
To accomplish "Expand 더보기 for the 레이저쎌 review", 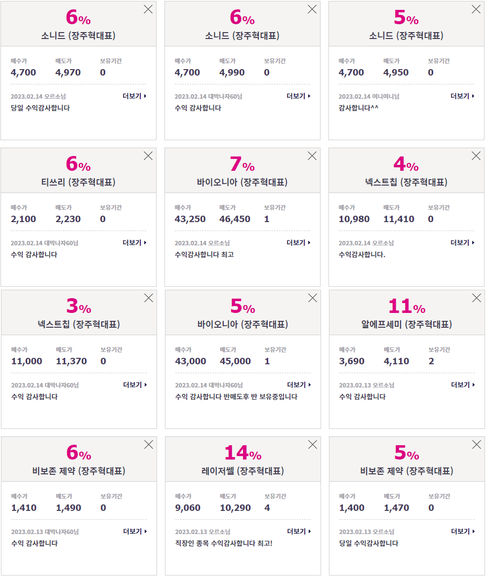I will click(299, 532).
